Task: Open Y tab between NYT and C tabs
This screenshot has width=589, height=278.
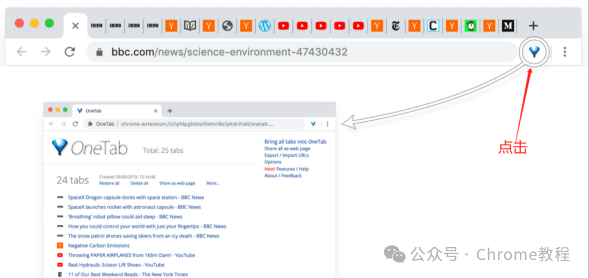Action: (414, 26)
